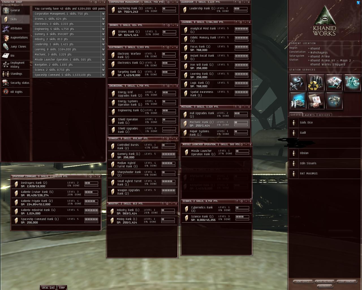Expand the Learning skill group chevron

(x=103, y=49)
